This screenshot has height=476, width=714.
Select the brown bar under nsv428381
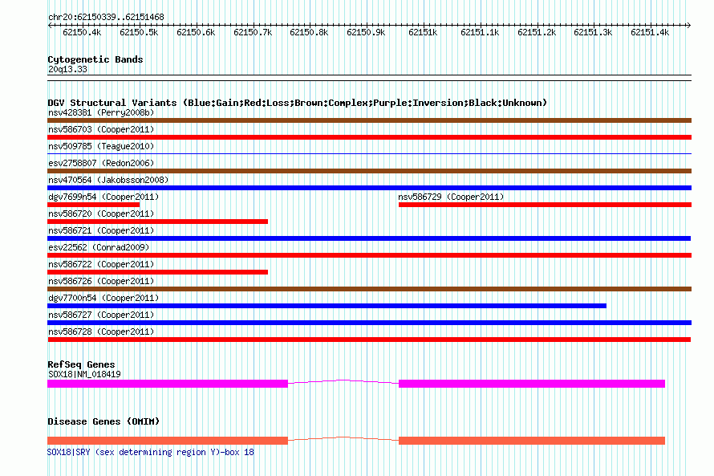pos(369,120)
